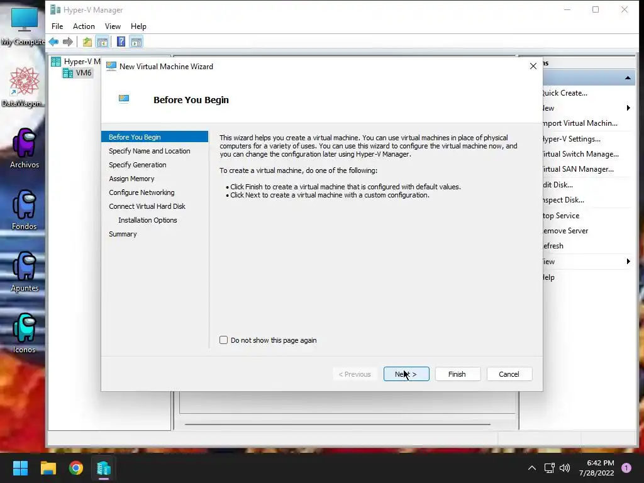644x483 pixels.
Task: Go to Specify Name and Location step
Action: 150,151
